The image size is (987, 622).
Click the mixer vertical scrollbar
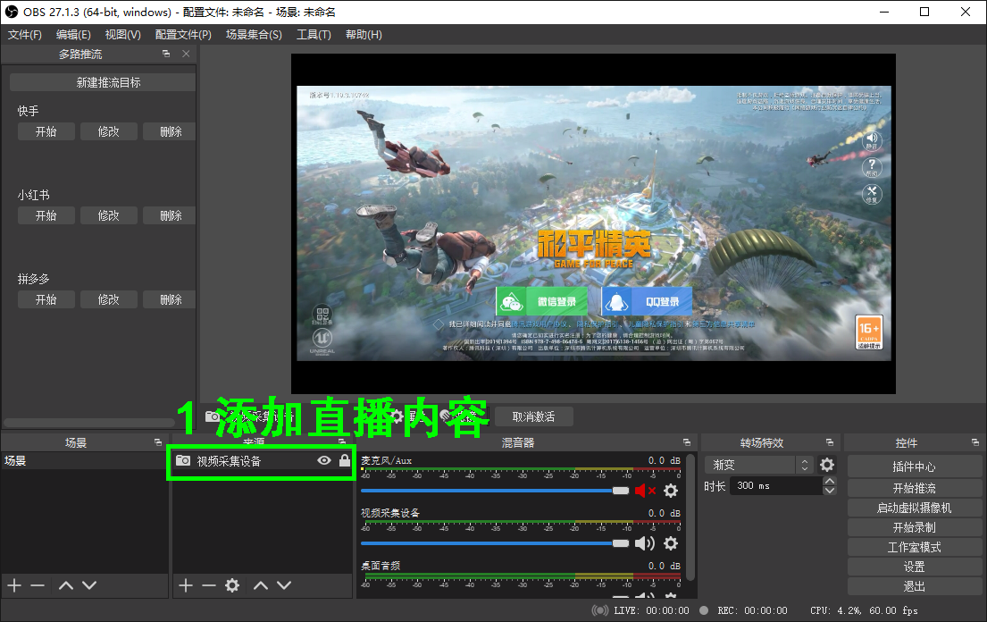[690, 517]
